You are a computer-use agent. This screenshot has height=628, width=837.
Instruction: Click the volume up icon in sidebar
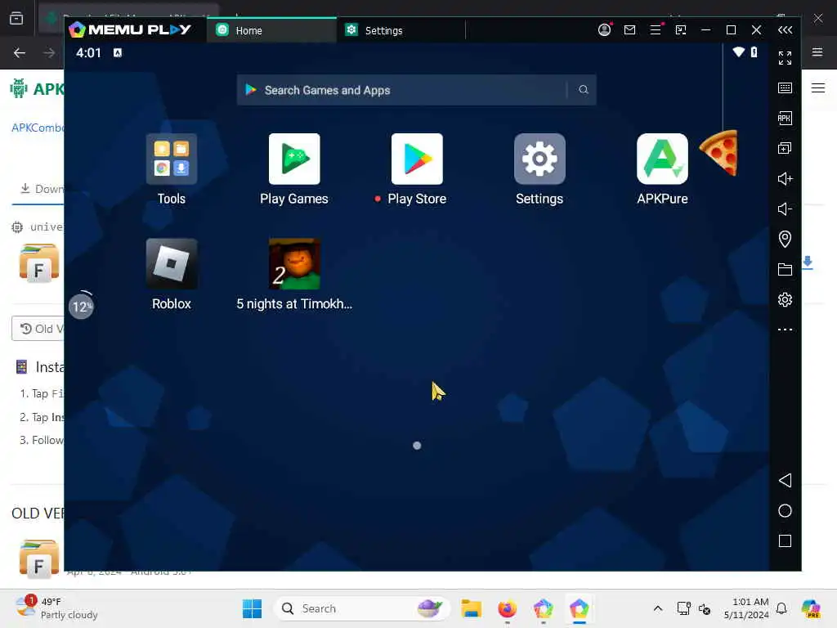[x=785, y=178]
